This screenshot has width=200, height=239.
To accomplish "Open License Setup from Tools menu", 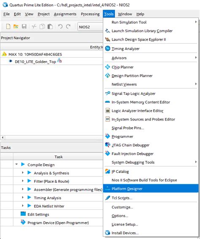I will tap(151, 224).
